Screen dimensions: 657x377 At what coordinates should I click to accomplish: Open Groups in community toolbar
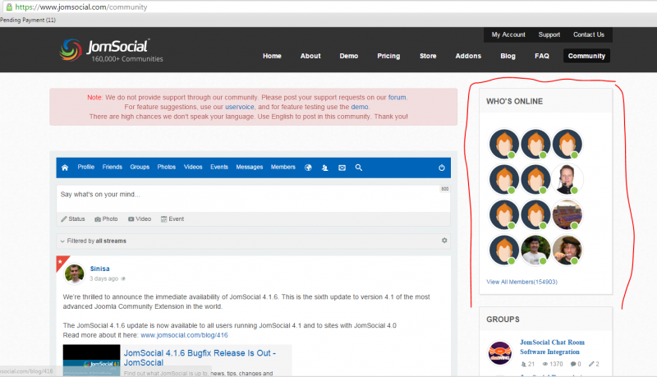tap(140, 167)
